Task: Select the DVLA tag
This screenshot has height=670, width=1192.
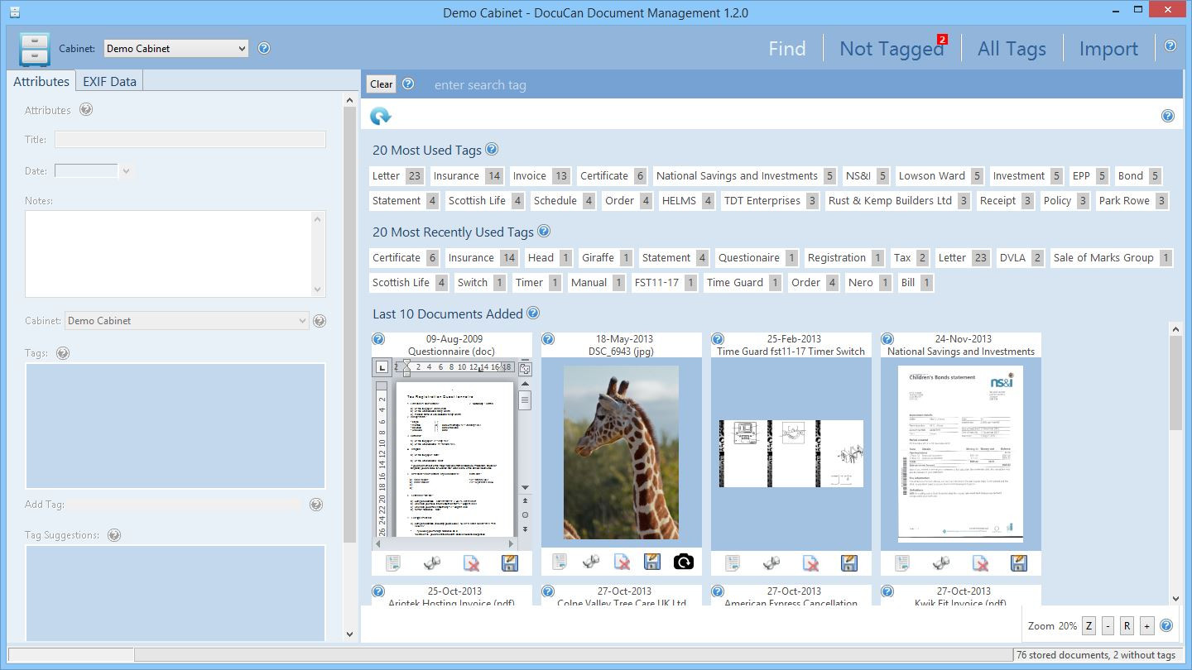Action: [x=1020, y=257]
